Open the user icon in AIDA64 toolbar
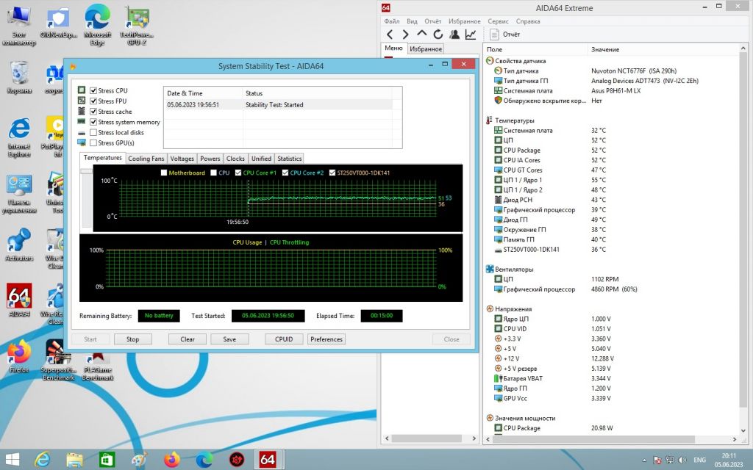The height and width of the screenshot is (470, 753). pyautogui.click(x=454, y=35)
